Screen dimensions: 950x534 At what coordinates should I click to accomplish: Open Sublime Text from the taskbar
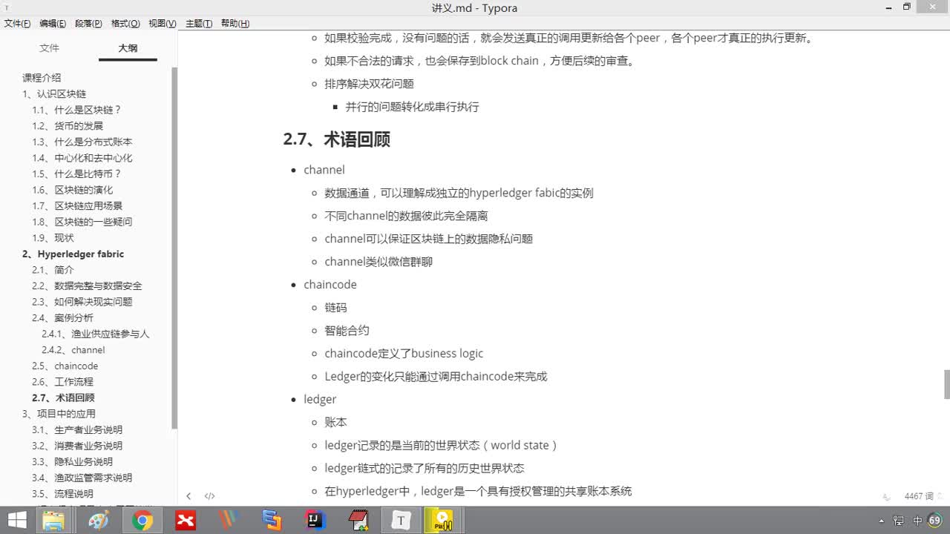pyautogui.click(x=272, y=521)
